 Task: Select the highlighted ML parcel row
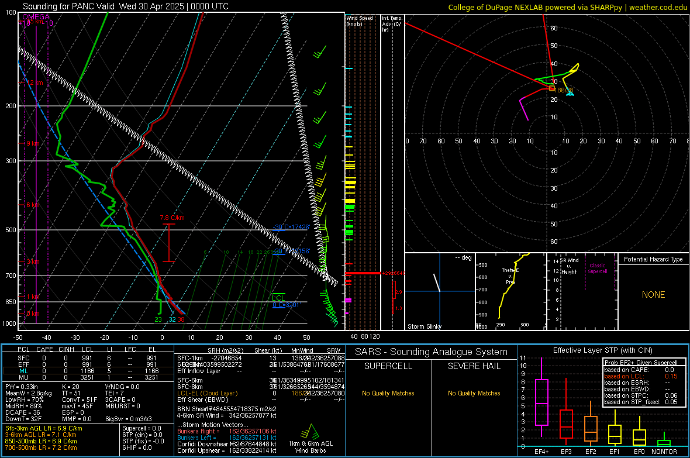click(88, 371)
